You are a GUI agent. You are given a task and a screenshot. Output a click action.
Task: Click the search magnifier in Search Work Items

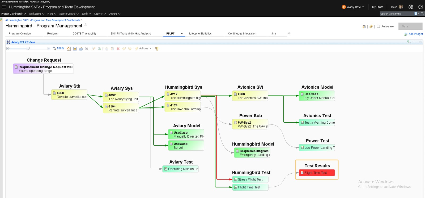pyautogui.click(x=422, y=13)
